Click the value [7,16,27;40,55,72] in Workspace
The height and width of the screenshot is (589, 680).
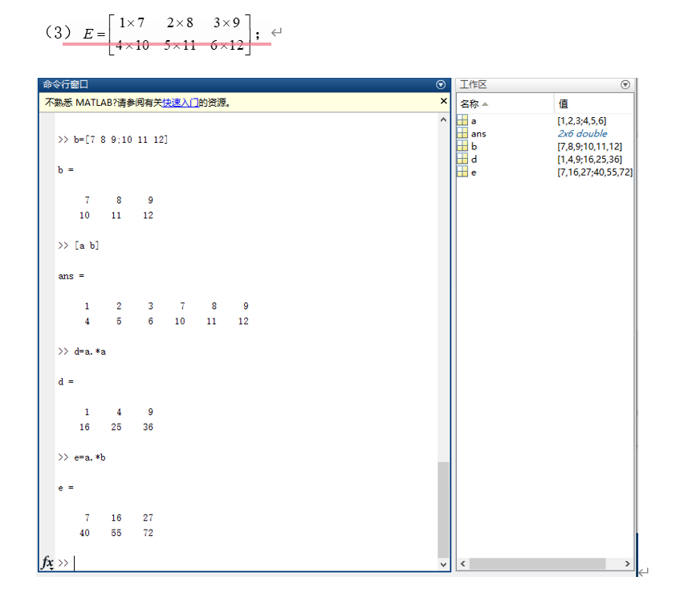tap(595, 173)
